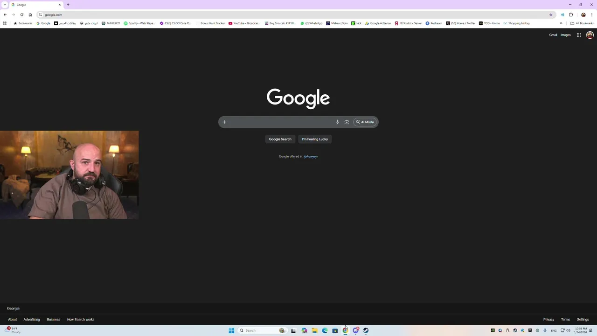Open the Bonus Hunt Tracker bookmark

click(210, 23)
